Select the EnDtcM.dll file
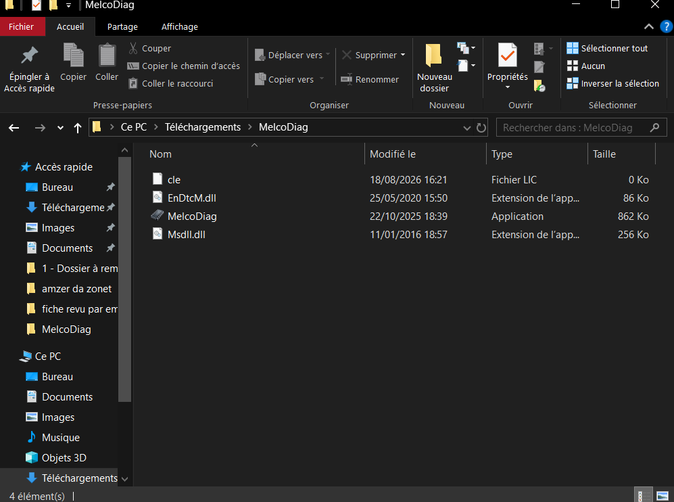Screen dimensions: 674x502 (x=400, y=198)
